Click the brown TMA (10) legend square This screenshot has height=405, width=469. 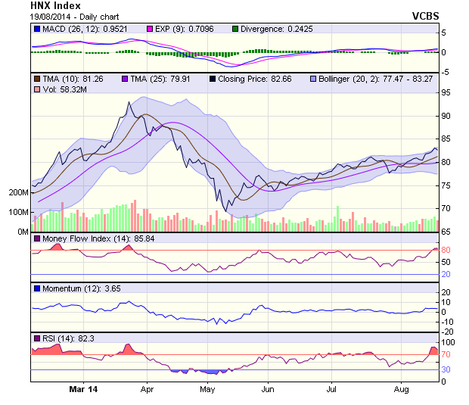[x=36, y=79]
